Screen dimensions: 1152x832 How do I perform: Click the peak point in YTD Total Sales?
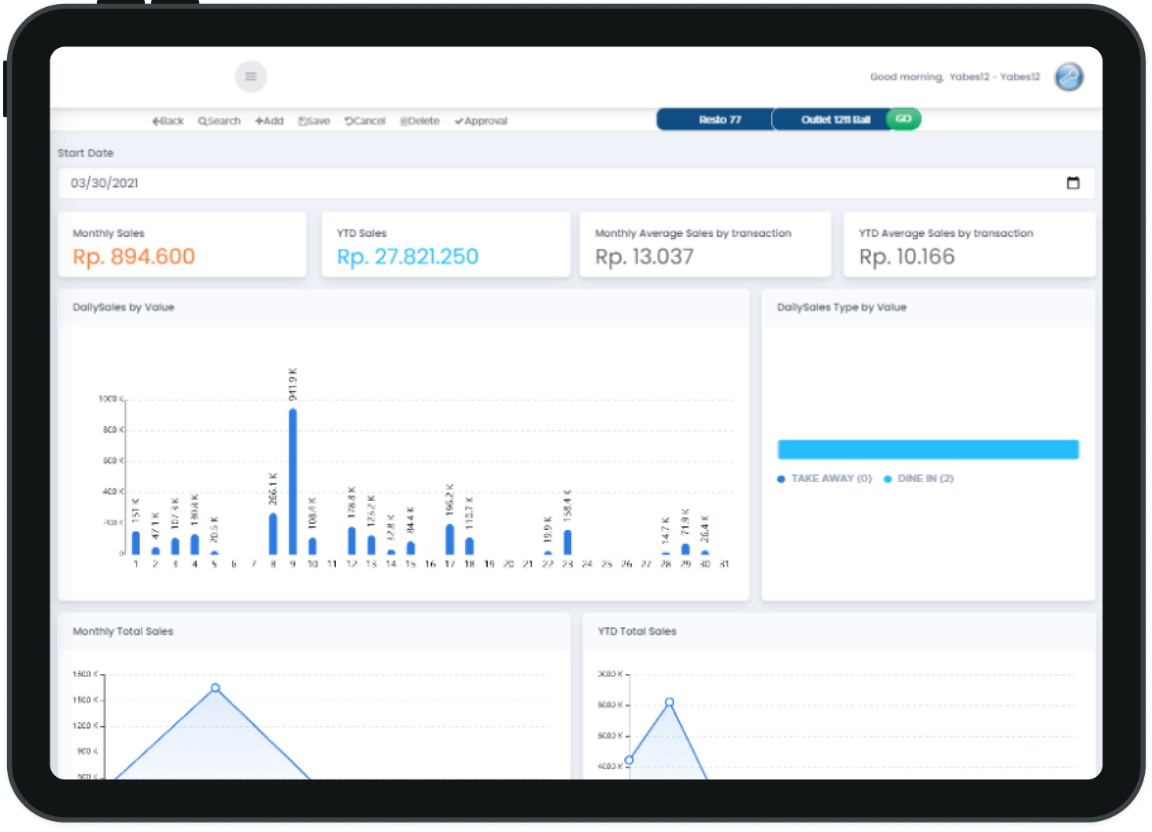(x=669, y=702)
